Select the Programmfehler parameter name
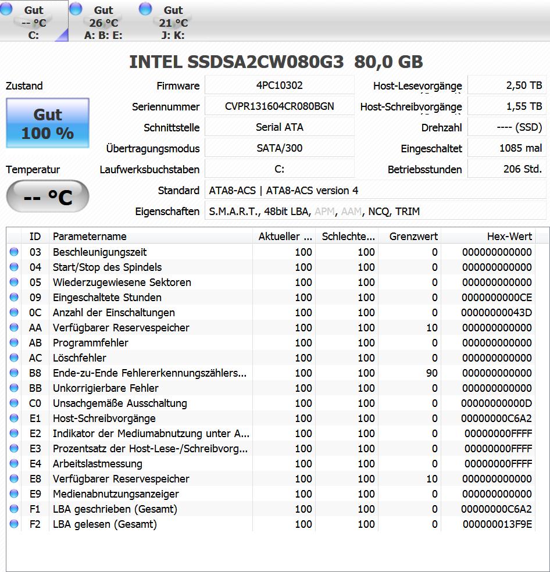 91,343
